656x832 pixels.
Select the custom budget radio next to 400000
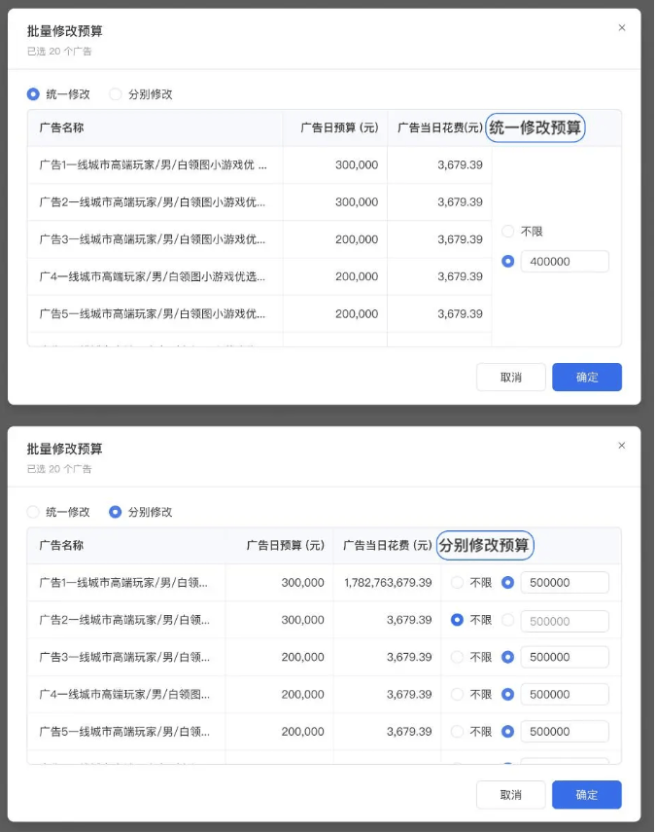507,259
